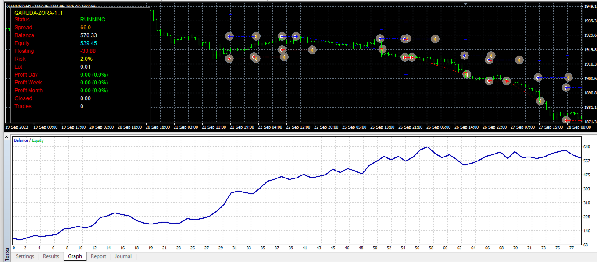Click the Lot value 0.01

pyautogui.click(x=85, y=67)
